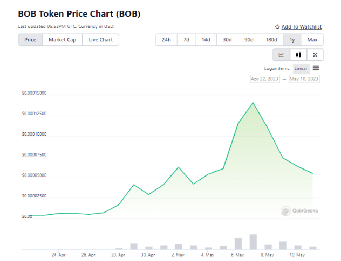
Task: Open the Apr 22, 2023 start date picker
Action: tap(264, 79)
